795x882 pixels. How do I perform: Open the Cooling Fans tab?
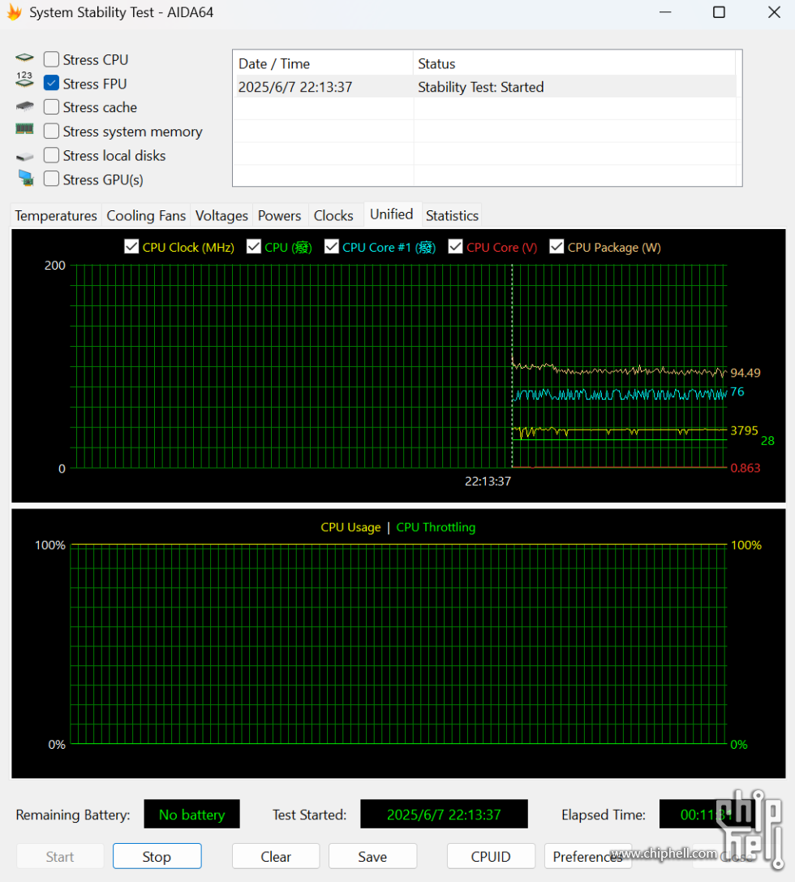[146, 215]
